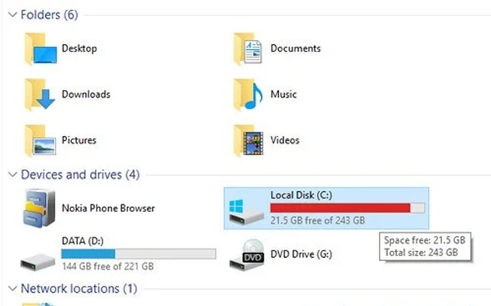Click the Pictures folder icon
Viewport: 491px width, 306px height.
pyautogui.click(x=40, y=140)
